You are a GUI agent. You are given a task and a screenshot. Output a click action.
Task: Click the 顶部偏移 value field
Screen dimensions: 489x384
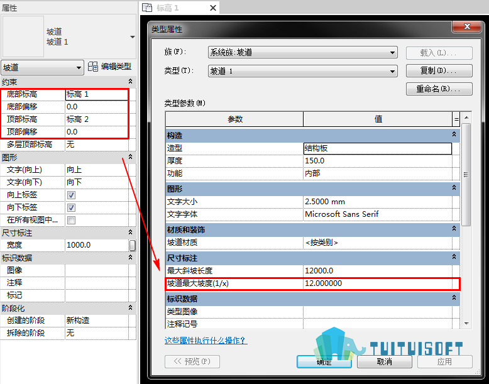(x=97, y=132)
